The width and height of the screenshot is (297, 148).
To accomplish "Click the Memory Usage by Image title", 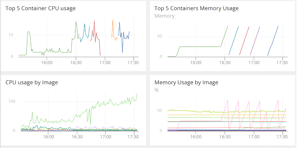I will point(186,83).
